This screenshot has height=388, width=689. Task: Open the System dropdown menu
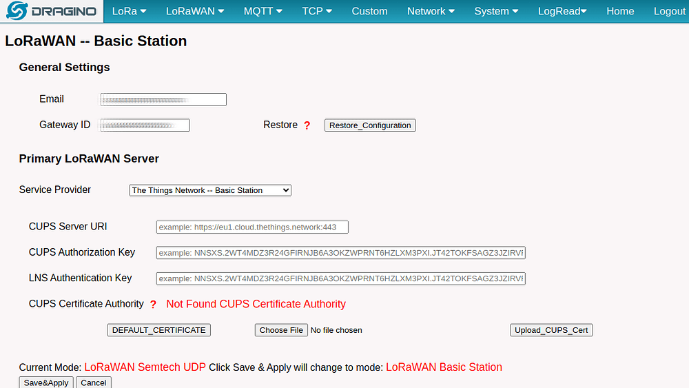tap(496, 12)
